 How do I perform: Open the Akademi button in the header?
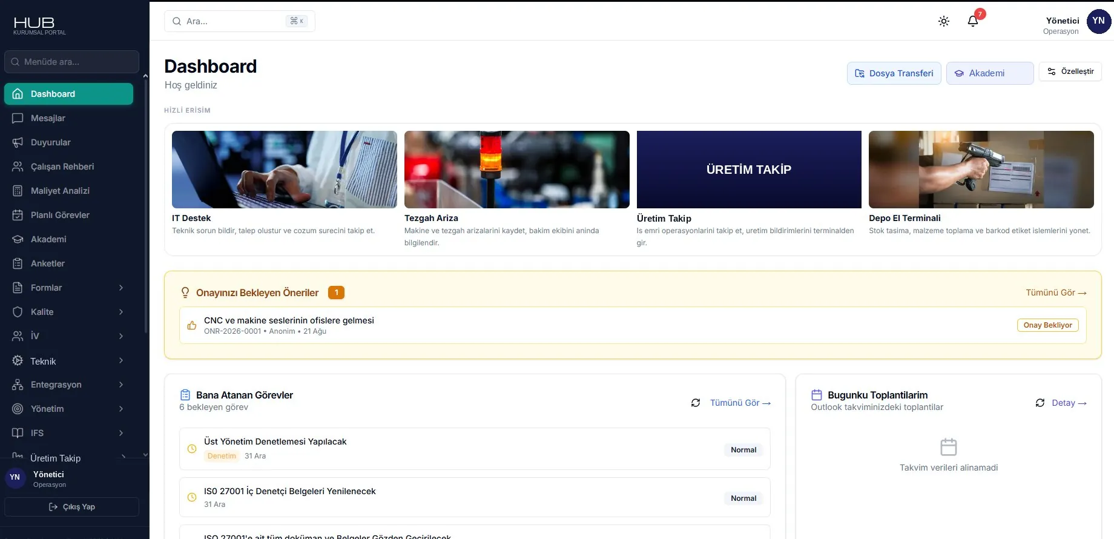[990, 73]
